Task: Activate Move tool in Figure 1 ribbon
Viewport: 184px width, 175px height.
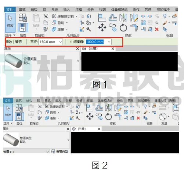Action: pyautogui.click(x=102, y=27)
